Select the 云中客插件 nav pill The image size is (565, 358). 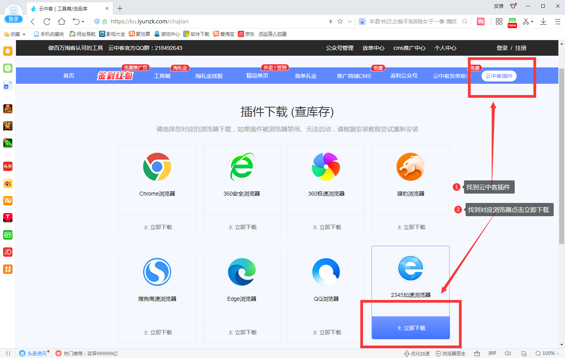point(499,76)
